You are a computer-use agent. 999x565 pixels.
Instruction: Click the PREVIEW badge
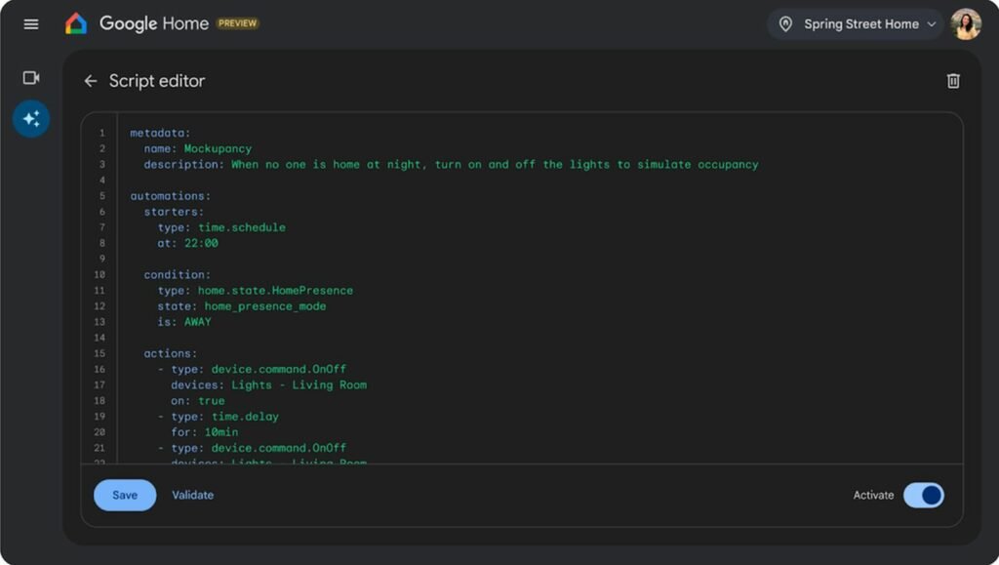237,22
